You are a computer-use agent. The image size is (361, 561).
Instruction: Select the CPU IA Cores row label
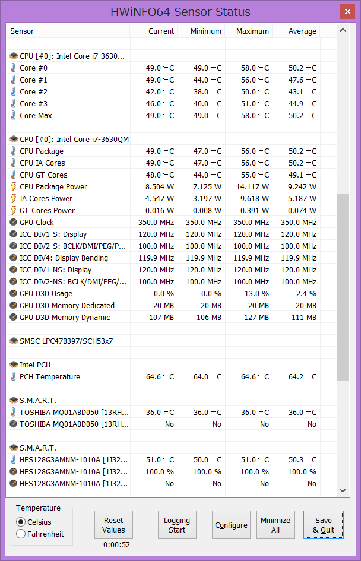(x=42, y=163)
